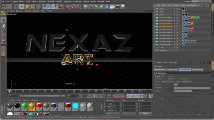Click the green Array modeling icon
214x120 pixels.
click(102, 6)
